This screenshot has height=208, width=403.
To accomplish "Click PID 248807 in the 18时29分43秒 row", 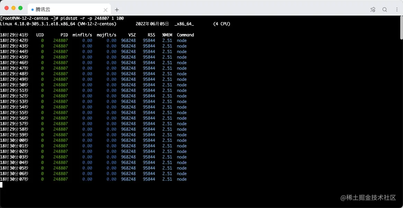I will tap(61, 46).
